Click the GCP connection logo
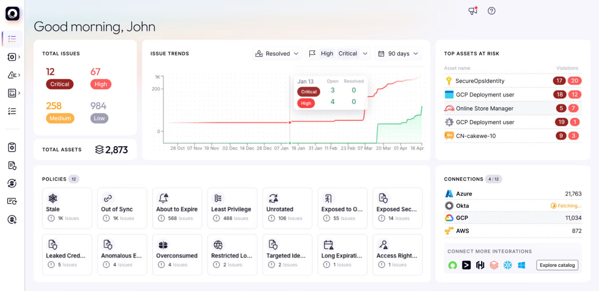Viewport: 599px width, 291px height. pos(449,218)
